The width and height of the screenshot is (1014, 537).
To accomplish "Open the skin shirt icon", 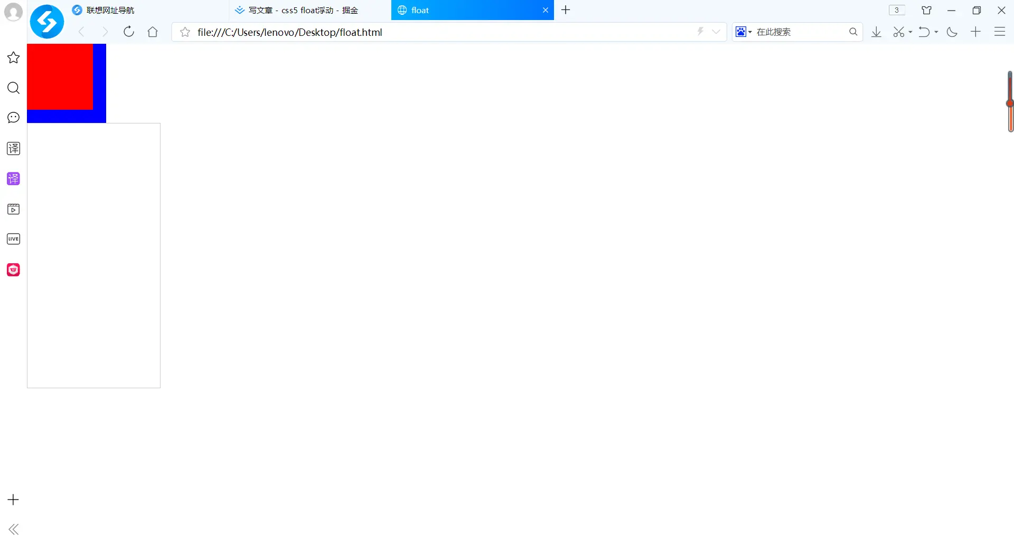I will (x=926, y=10).
